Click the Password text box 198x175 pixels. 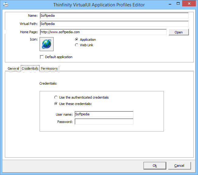click(x=104, y=122)
